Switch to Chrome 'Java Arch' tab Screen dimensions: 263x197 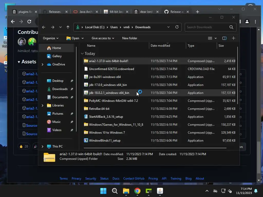tap(85, 12)
